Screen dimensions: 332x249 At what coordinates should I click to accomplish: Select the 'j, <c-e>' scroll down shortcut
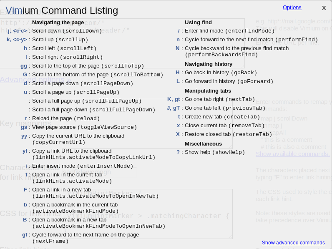18,31
